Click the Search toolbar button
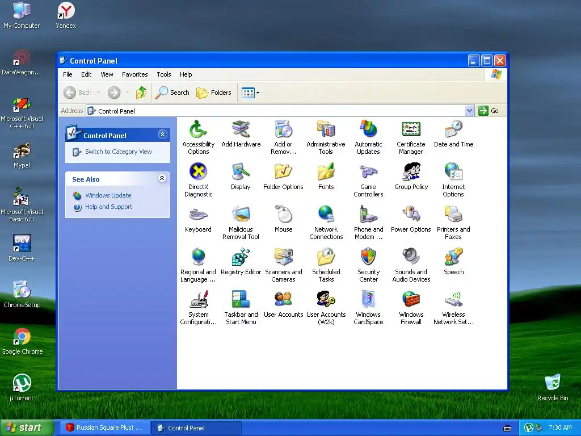 click(172, 93)
